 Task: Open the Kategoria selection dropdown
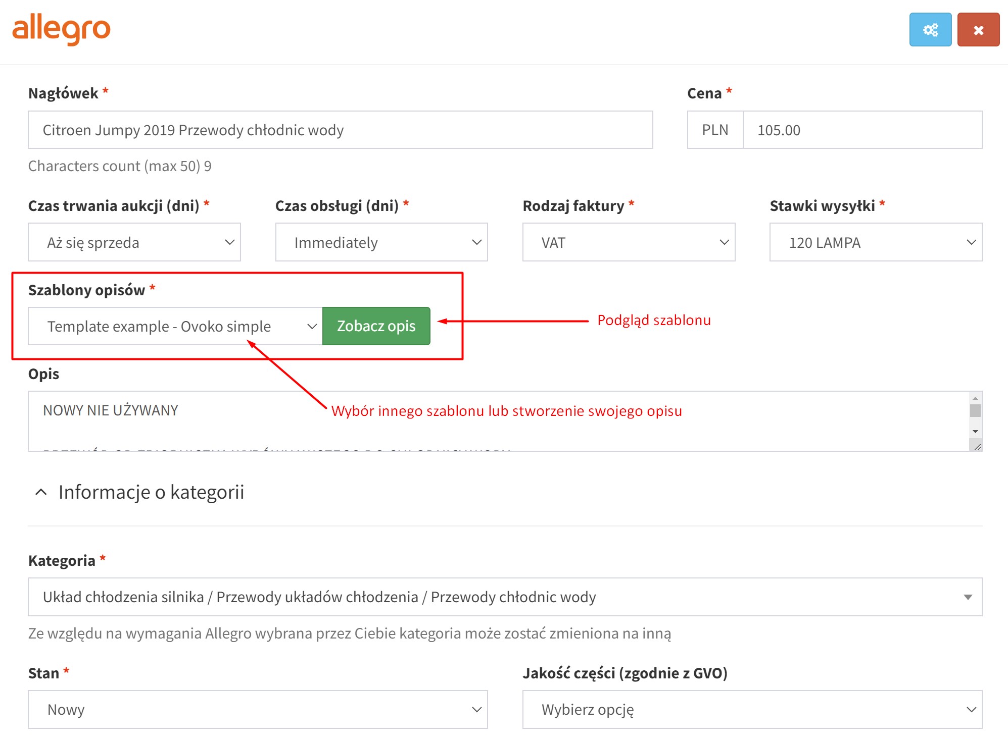[504, 597]
